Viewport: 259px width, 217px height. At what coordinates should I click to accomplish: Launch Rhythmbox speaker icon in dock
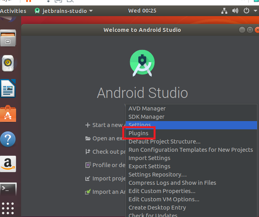[8, 63]
